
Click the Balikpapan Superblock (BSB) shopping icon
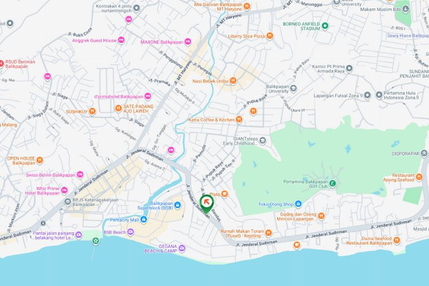[177, 205]
